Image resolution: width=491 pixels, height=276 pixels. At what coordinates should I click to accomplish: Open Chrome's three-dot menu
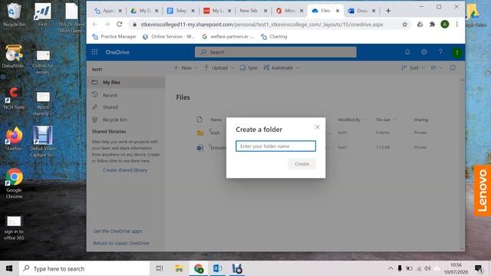[x=457, y=24]
